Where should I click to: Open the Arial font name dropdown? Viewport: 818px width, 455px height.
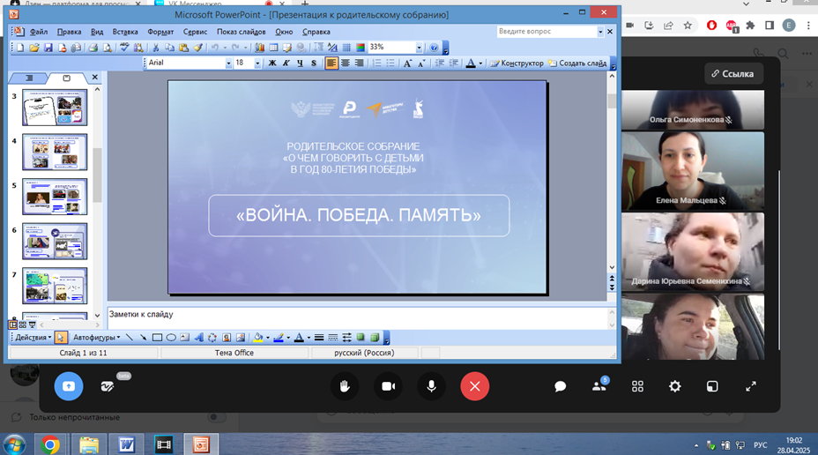coord(228,63)
